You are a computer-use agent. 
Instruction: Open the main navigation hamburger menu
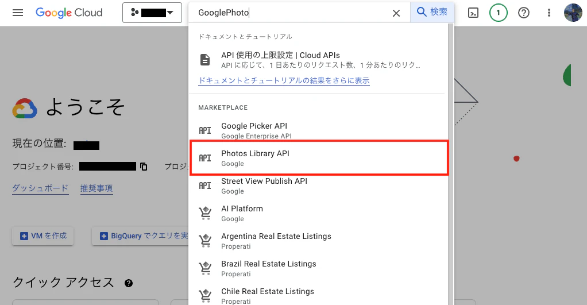(x=18, y=13)
